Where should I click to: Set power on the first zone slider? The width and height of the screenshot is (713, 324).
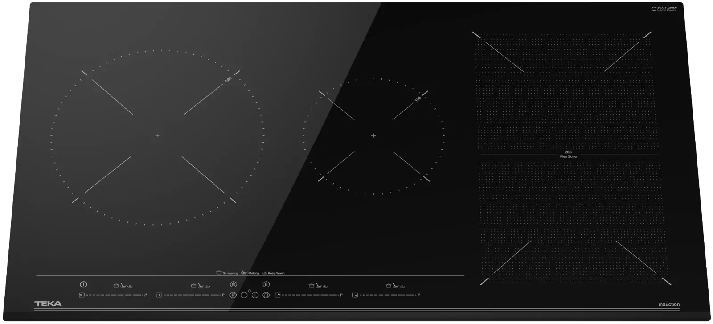[114, 295]
